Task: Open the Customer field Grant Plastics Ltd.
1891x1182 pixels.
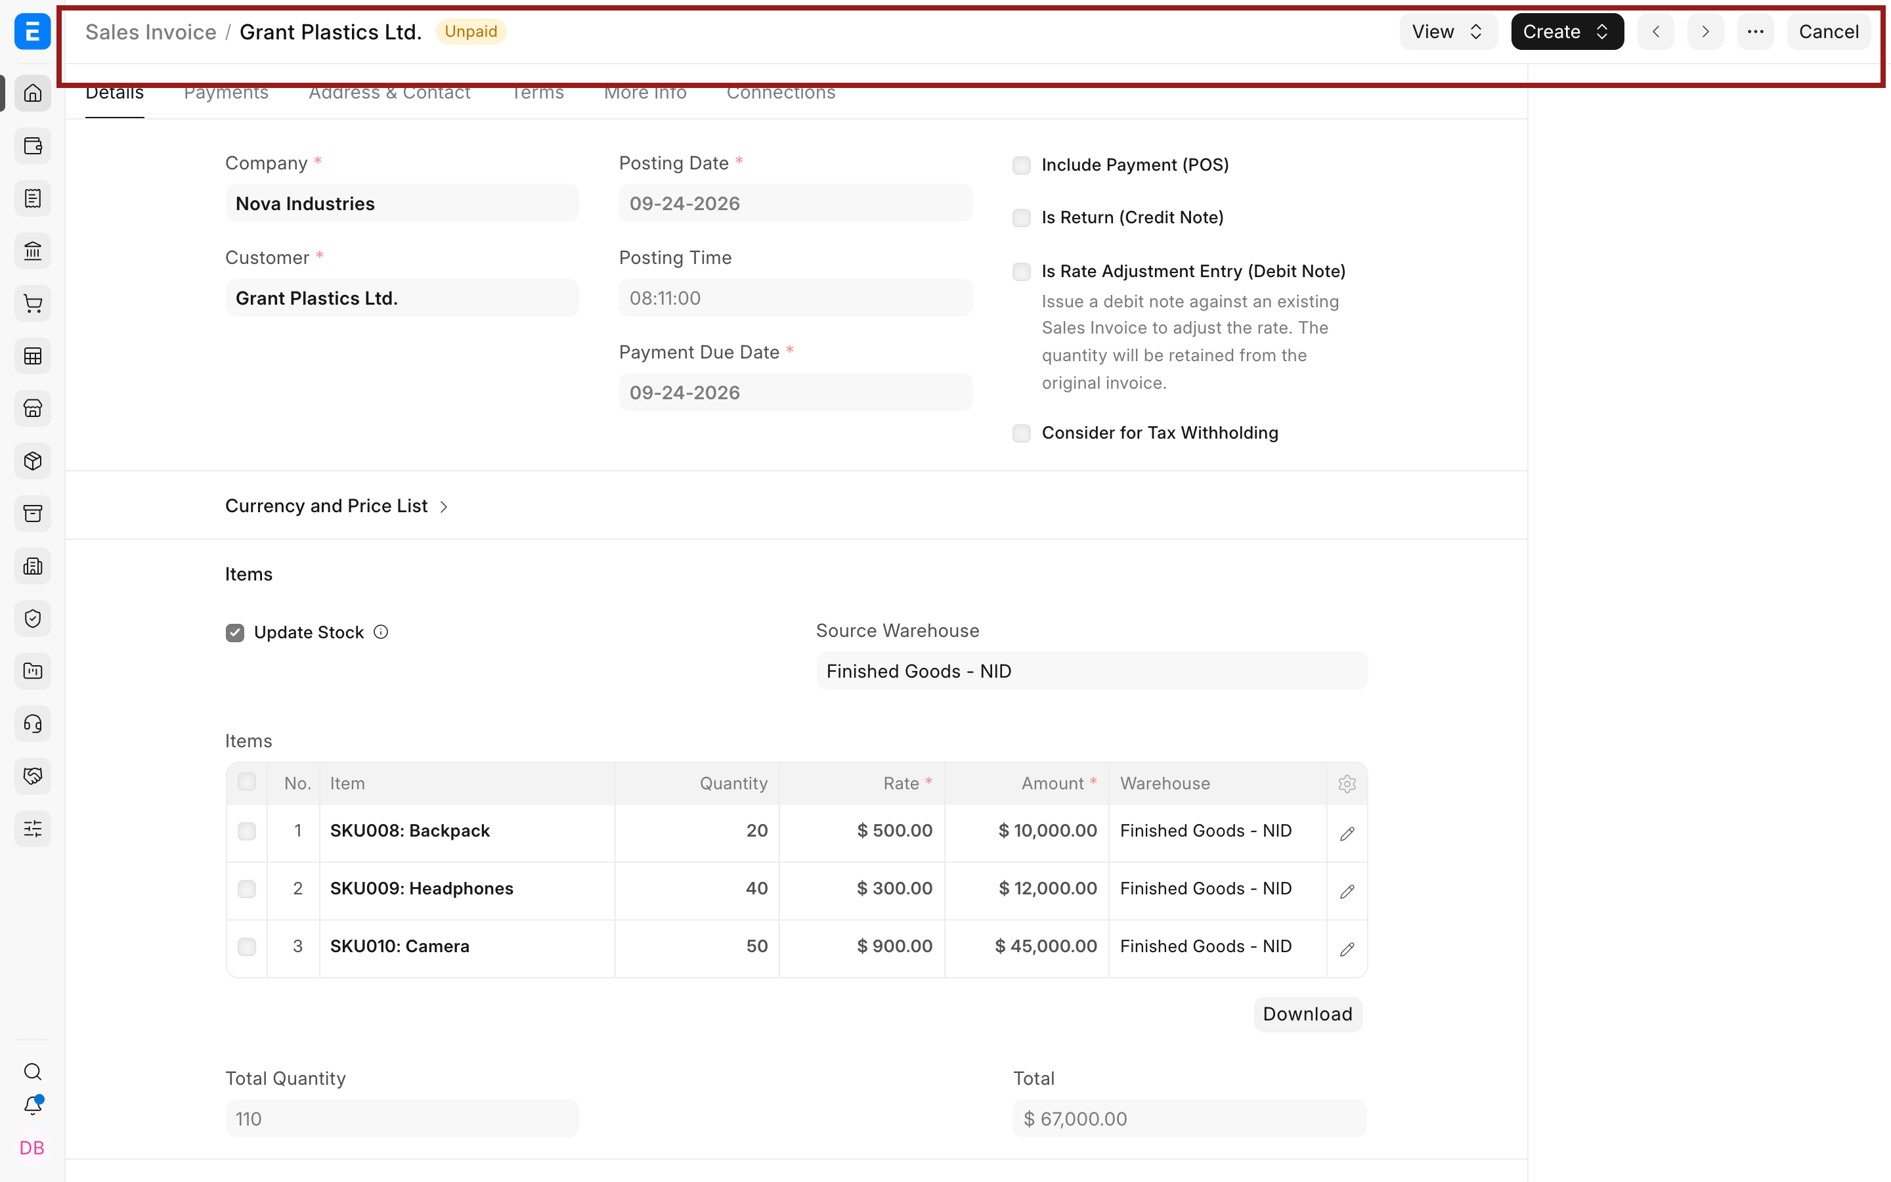Action: 402,298
